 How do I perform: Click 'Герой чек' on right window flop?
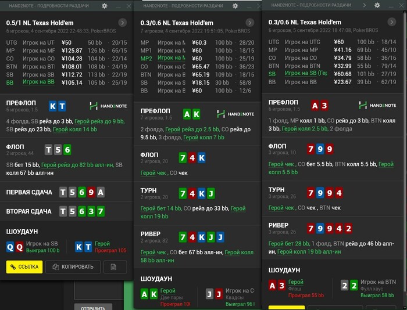click(x=281, y=164)
